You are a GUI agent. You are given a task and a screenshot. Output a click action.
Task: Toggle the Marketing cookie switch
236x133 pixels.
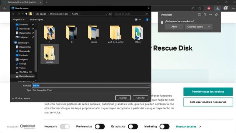pos(164,126)
